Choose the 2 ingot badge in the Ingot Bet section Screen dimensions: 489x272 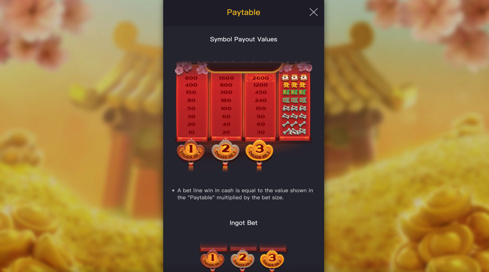click(x=242, y=259)
